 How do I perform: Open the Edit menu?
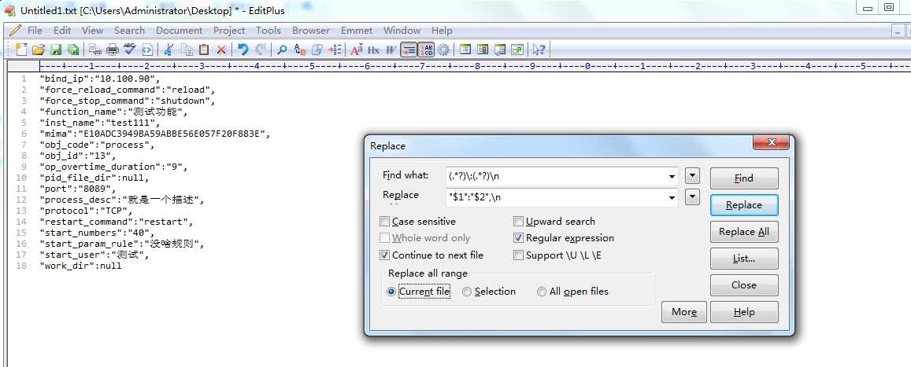tap(62, 30)
